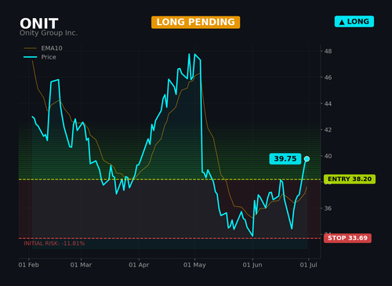Click the LONG direction badge
This screenshot has height=286, width=392.
click(354, 21)
